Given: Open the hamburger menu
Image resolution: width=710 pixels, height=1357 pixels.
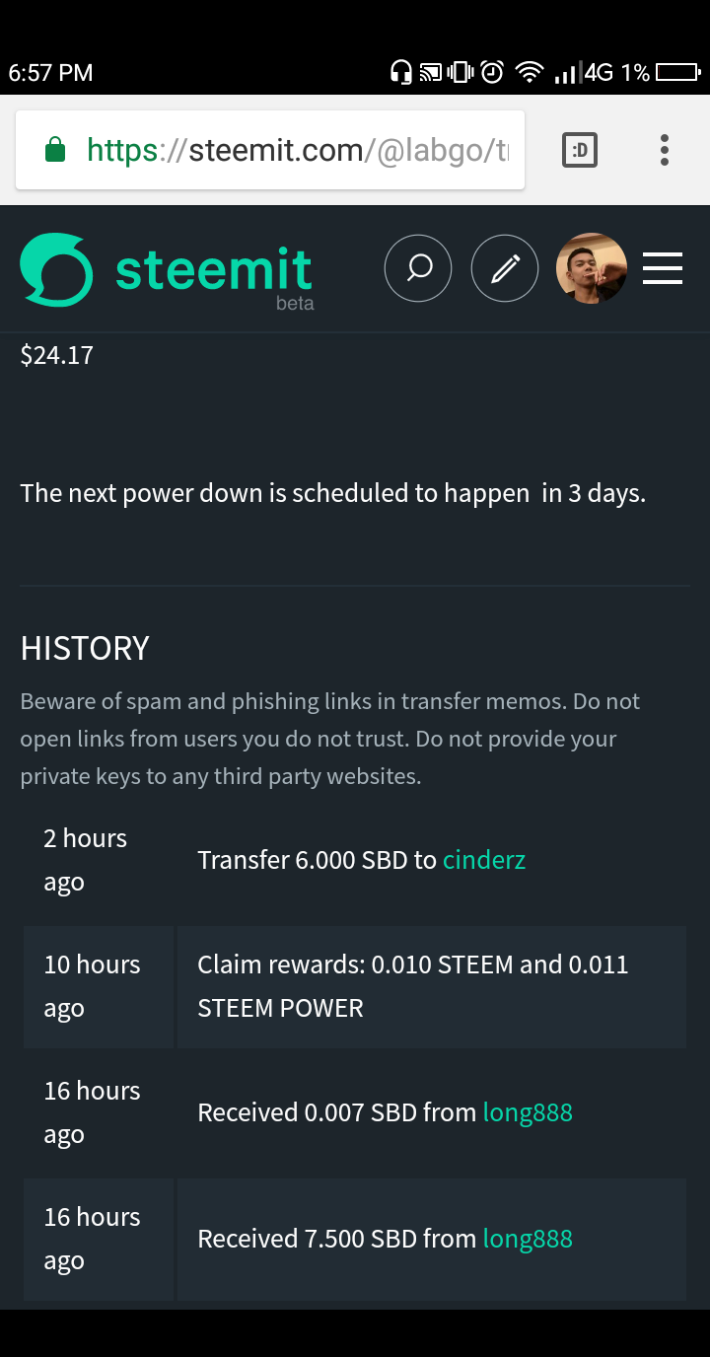Looking at the screenshot, I should tap(663, 268).
